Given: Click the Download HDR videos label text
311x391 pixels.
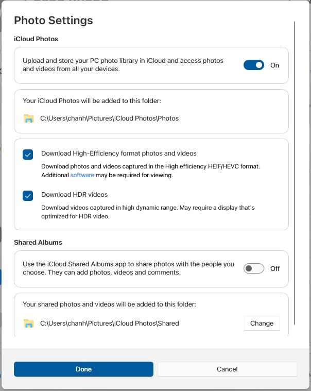Looking at the screenshot, I should click(x=74, y=195).
